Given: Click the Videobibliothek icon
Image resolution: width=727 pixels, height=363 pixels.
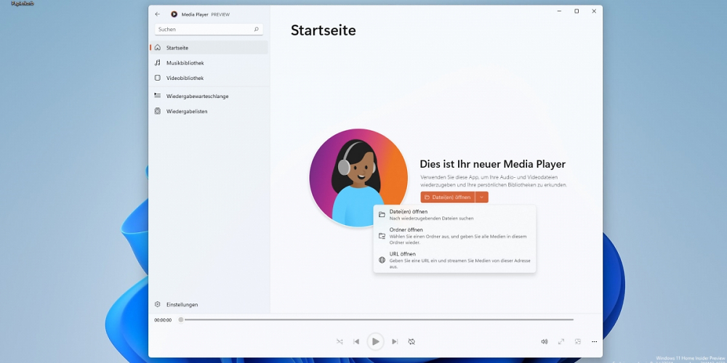Looking at the screenshot, I should [158, 78].
